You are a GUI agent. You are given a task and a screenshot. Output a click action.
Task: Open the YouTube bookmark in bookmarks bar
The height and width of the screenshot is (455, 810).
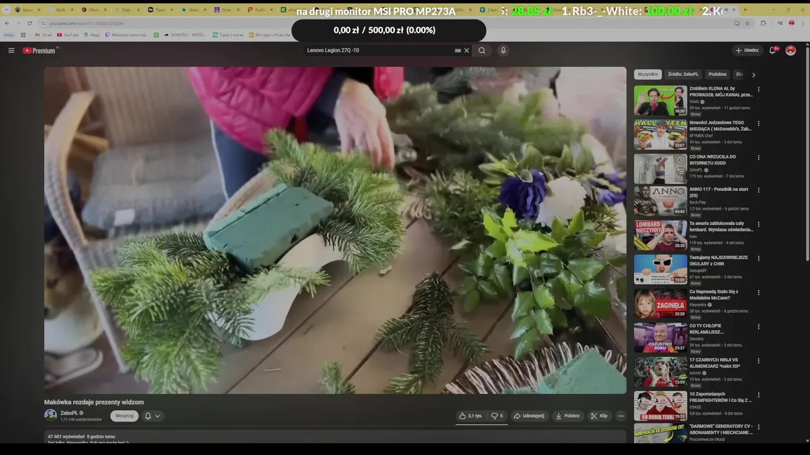(x=68, y=35)
